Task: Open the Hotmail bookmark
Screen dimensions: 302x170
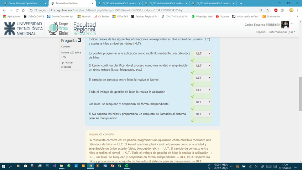Action: [x=84, y=17]
